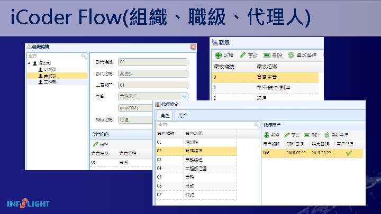Click the 代理設定 window title icon
The width and height of the screenshot is (381, 214).
click(x=158, y=105)
